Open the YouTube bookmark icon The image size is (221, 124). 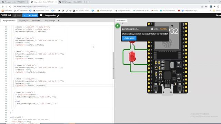[x=179, y=11]
